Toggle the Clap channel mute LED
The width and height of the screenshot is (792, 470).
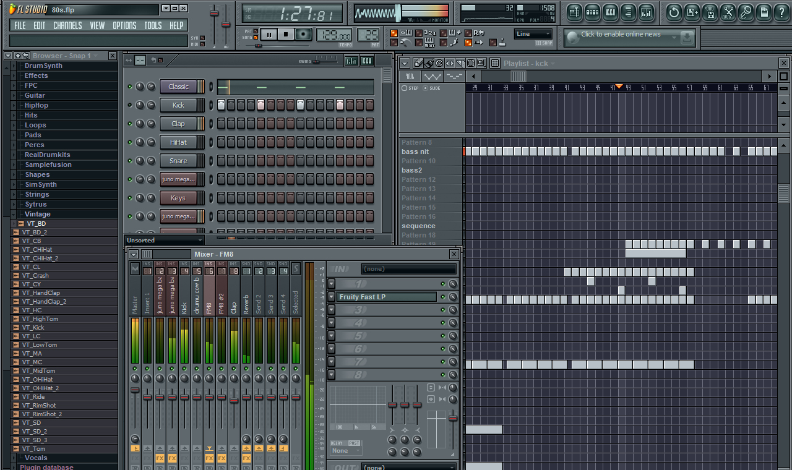tap(129, 124)
